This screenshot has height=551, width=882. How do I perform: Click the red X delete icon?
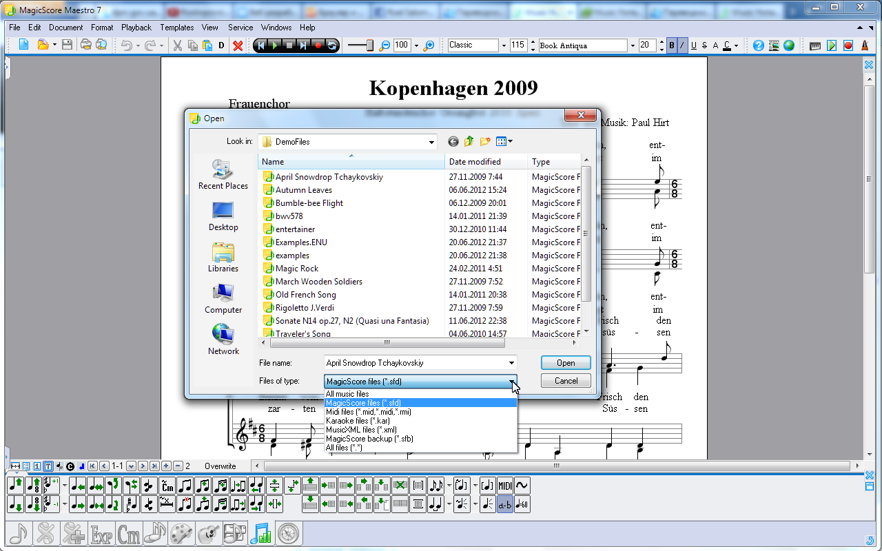point(238,45)
